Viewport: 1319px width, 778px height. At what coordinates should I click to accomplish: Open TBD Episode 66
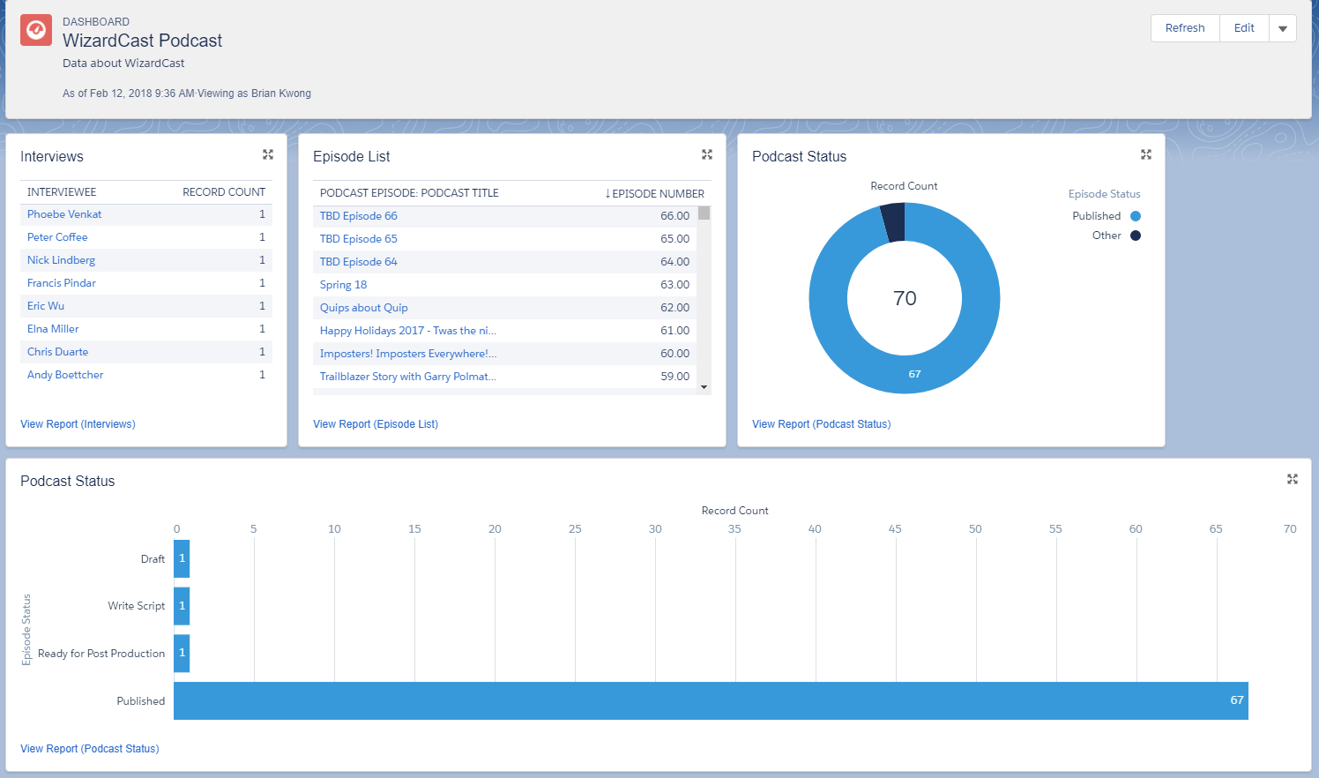(x=359, y=216)
